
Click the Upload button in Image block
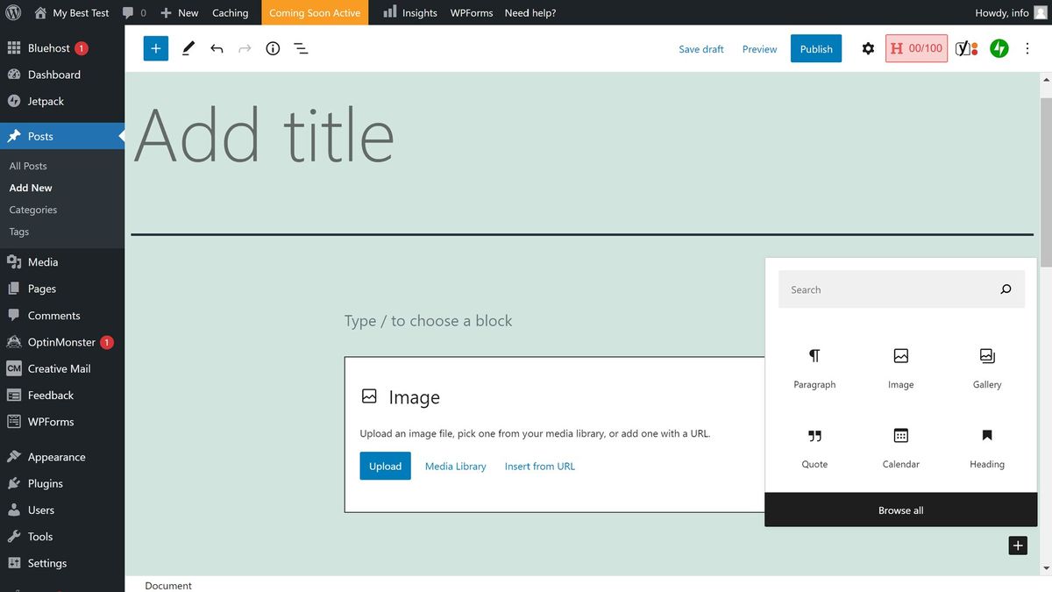385,466
